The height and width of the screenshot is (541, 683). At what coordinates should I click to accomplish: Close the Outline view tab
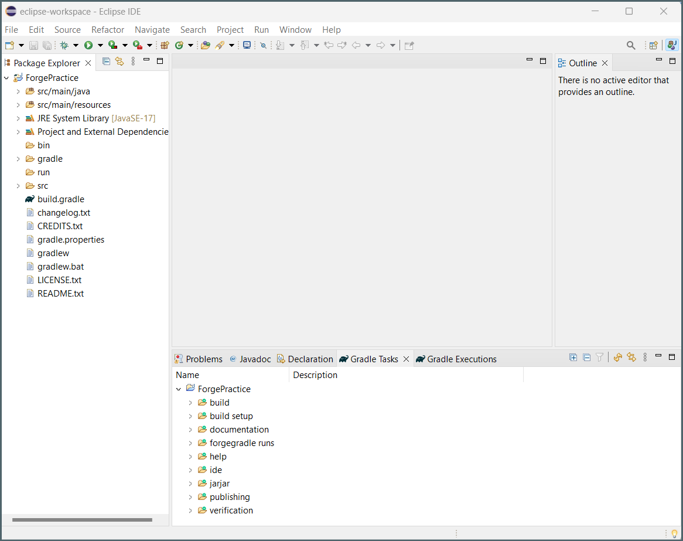[605, 63]
